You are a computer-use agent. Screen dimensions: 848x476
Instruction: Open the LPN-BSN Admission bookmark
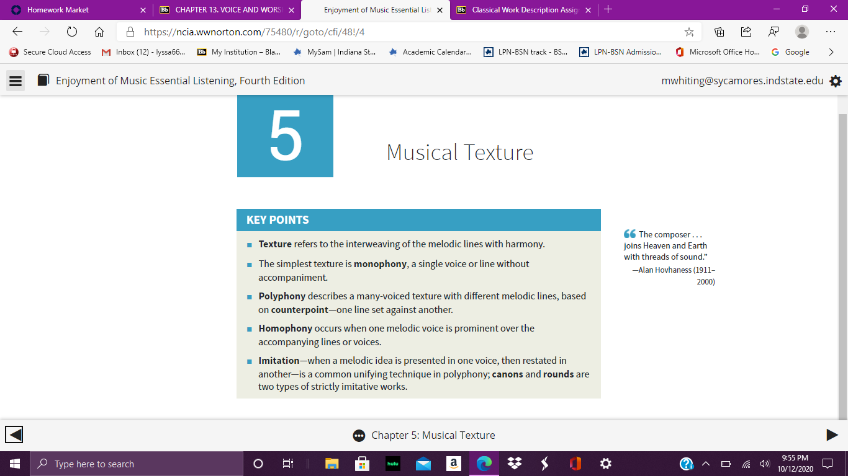(x=621, y=52)
